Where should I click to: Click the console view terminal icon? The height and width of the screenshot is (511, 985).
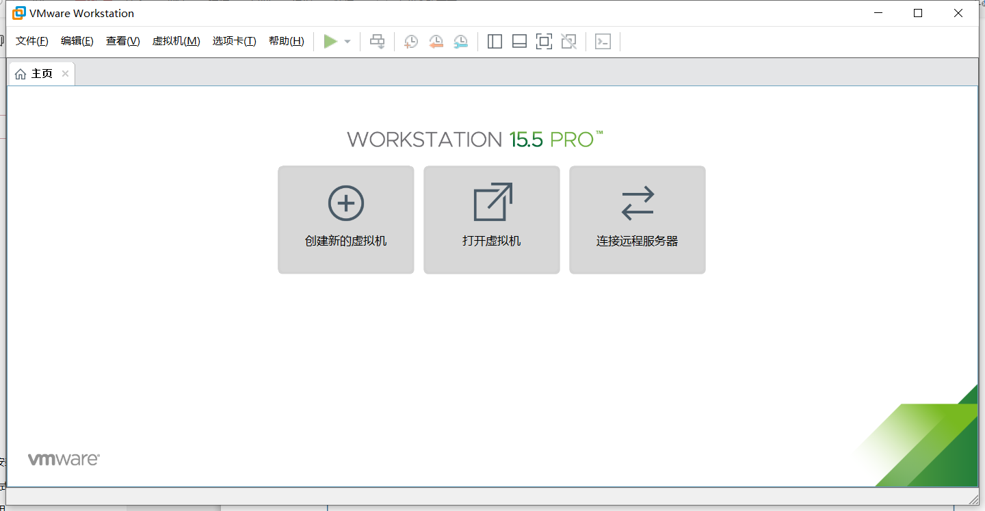[x=603, y=42]
